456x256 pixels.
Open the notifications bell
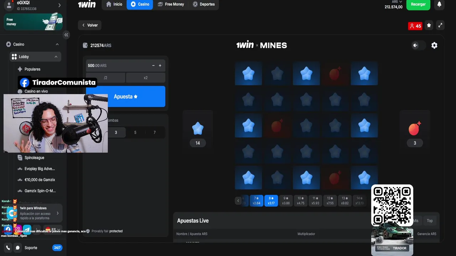click(439, 4)
